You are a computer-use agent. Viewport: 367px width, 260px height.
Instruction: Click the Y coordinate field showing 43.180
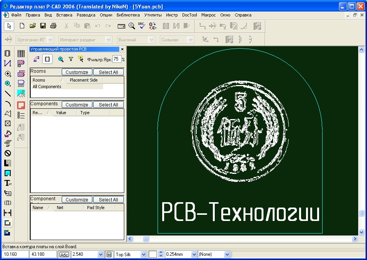tap(43, 254)
